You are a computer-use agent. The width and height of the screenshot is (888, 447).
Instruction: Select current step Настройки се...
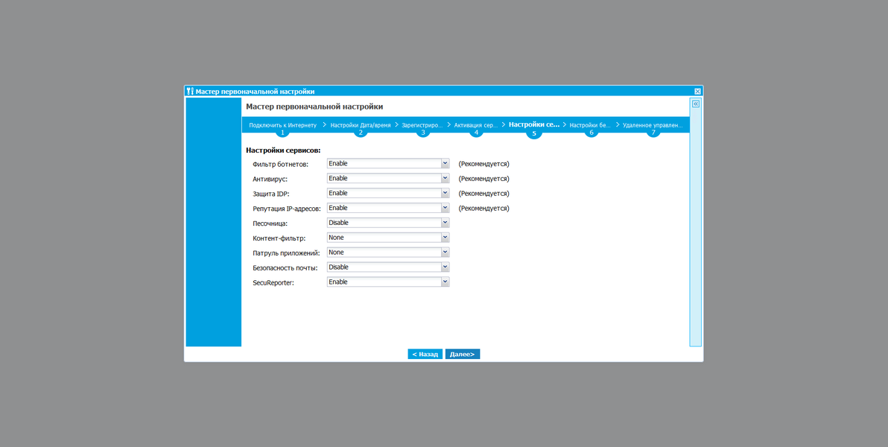[534, 124]
